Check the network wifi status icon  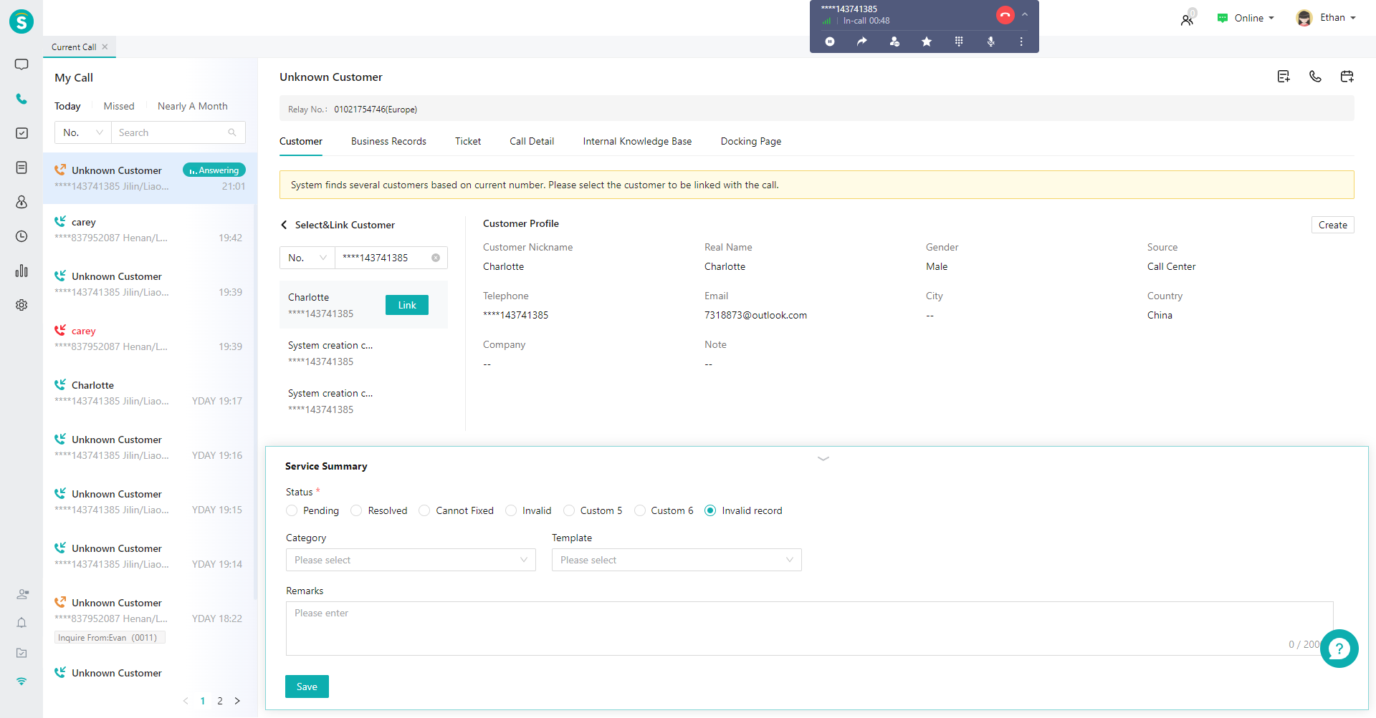21,681
